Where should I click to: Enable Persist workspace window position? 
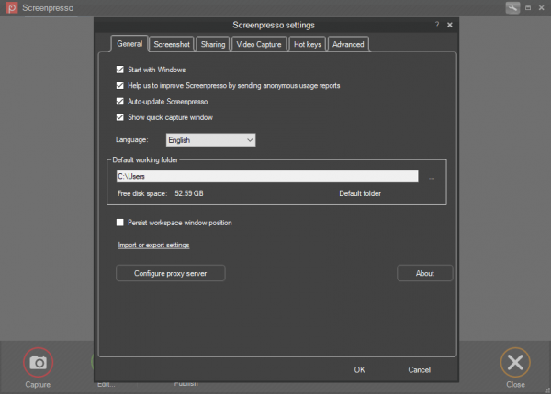[120, 223]
